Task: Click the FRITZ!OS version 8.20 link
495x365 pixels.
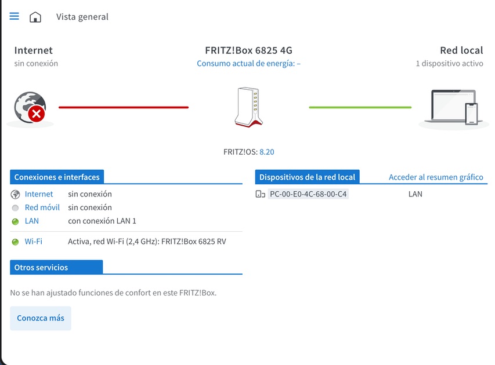Action: click(267, 152)
